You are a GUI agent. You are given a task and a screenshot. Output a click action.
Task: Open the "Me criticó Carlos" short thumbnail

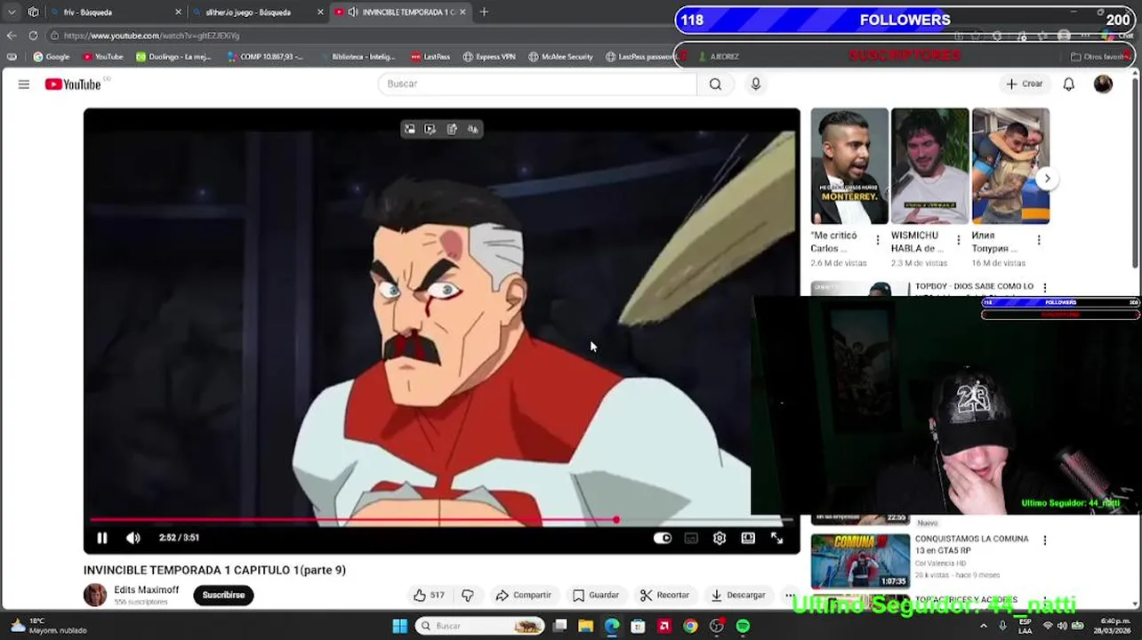(x=849, y=166)
